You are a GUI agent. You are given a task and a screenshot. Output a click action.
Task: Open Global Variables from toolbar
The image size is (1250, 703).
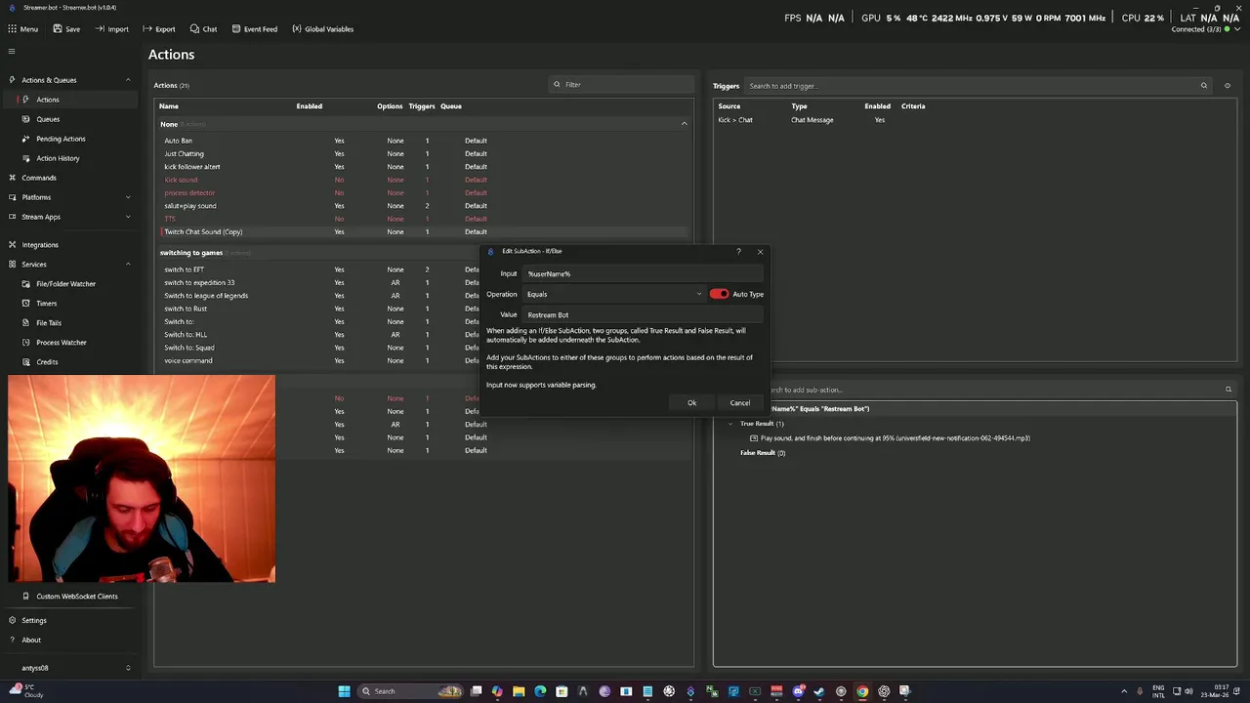[x=323, y=29]
